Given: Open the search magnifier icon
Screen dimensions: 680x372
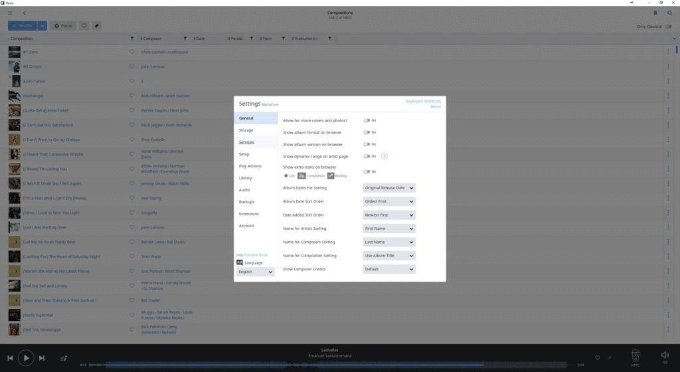Looking at the screenshot, I should [669, 13].
